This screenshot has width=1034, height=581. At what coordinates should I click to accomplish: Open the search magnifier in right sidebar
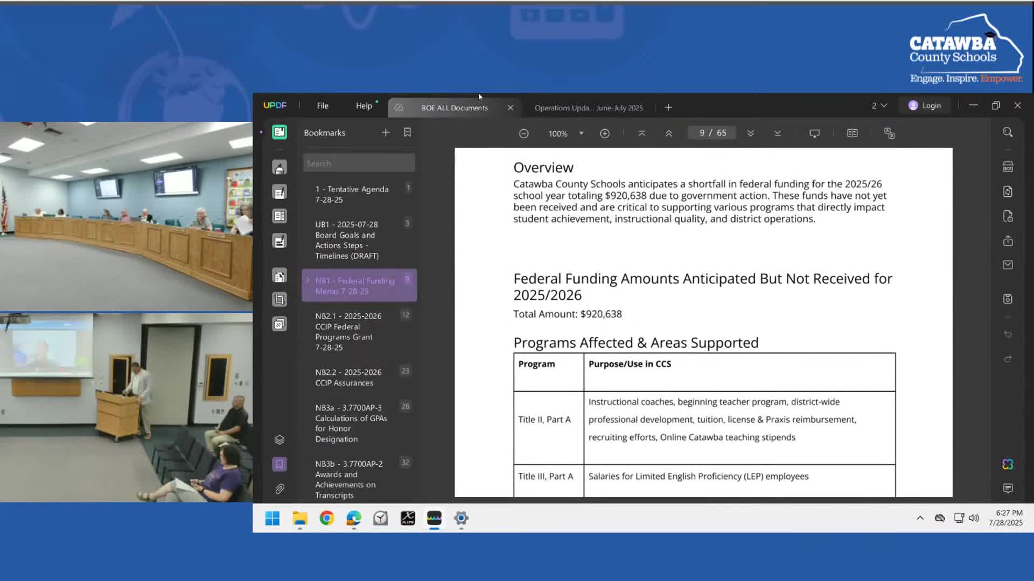[x=1008, y=132]
